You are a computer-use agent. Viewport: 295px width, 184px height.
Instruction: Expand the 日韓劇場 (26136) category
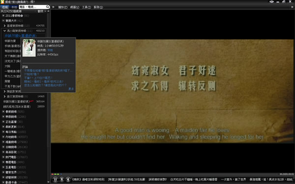[x=3, y=147]
